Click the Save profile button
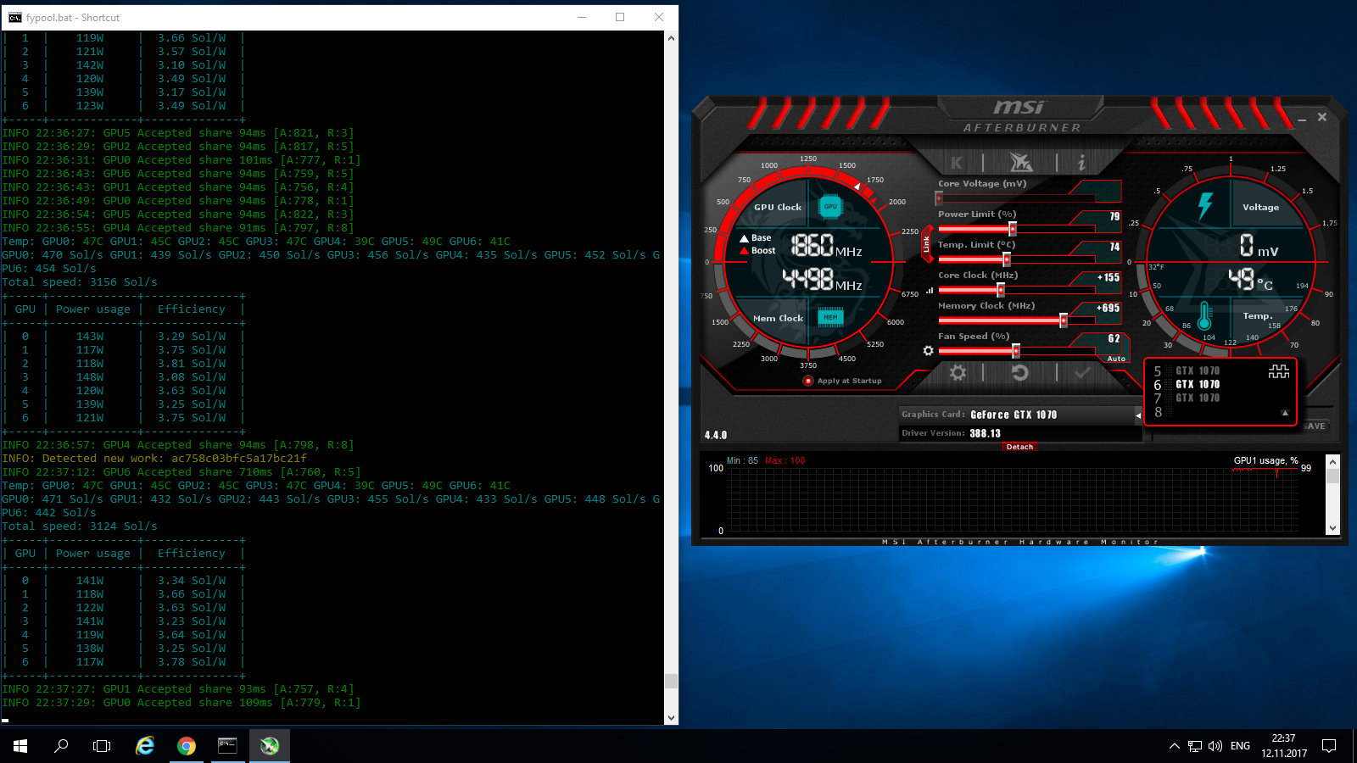 pos(1315,426)
